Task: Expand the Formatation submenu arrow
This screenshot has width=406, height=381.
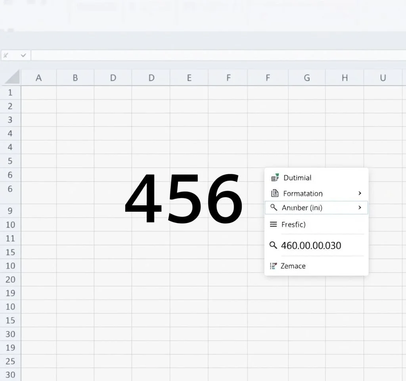Action: [x=360, y=193]
